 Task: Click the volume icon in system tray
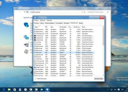[115, 89]
